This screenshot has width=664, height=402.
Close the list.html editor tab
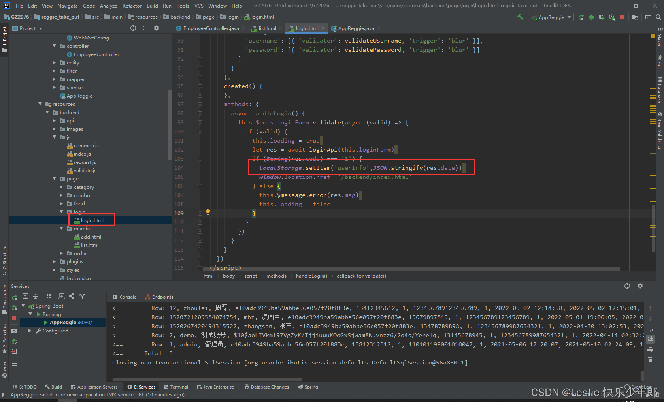(x=281, y=28)
